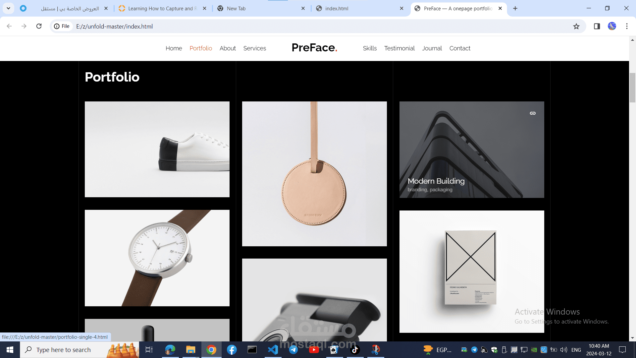Open a new browser tab

coord(515,9)
